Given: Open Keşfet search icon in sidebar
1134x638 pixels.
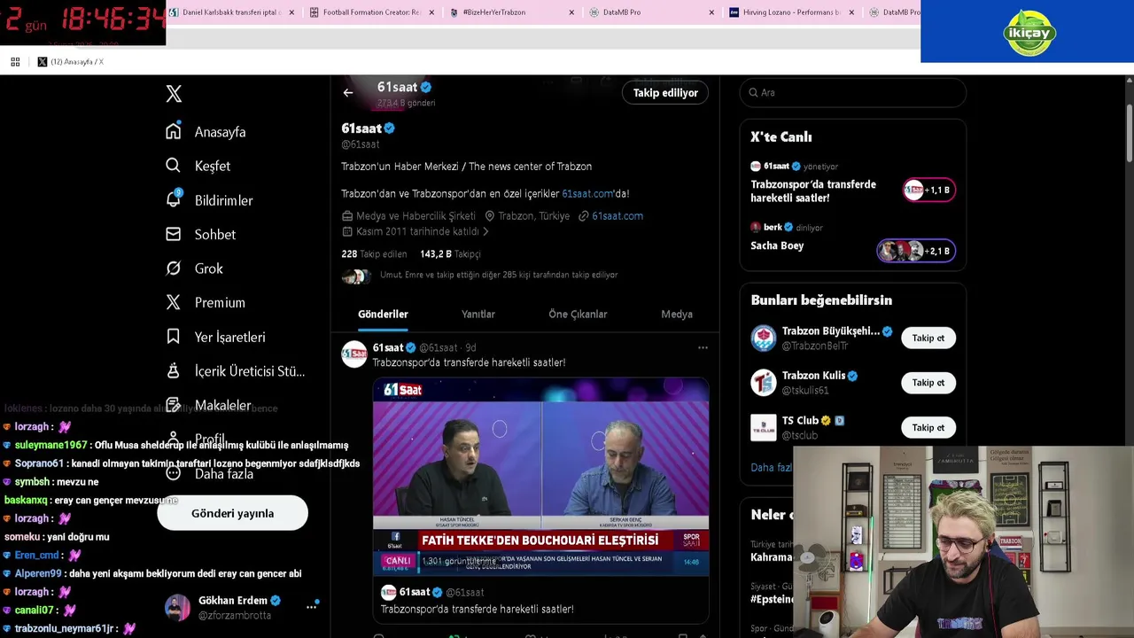Looking at the screenshot, I should click(x=174, y=166).
